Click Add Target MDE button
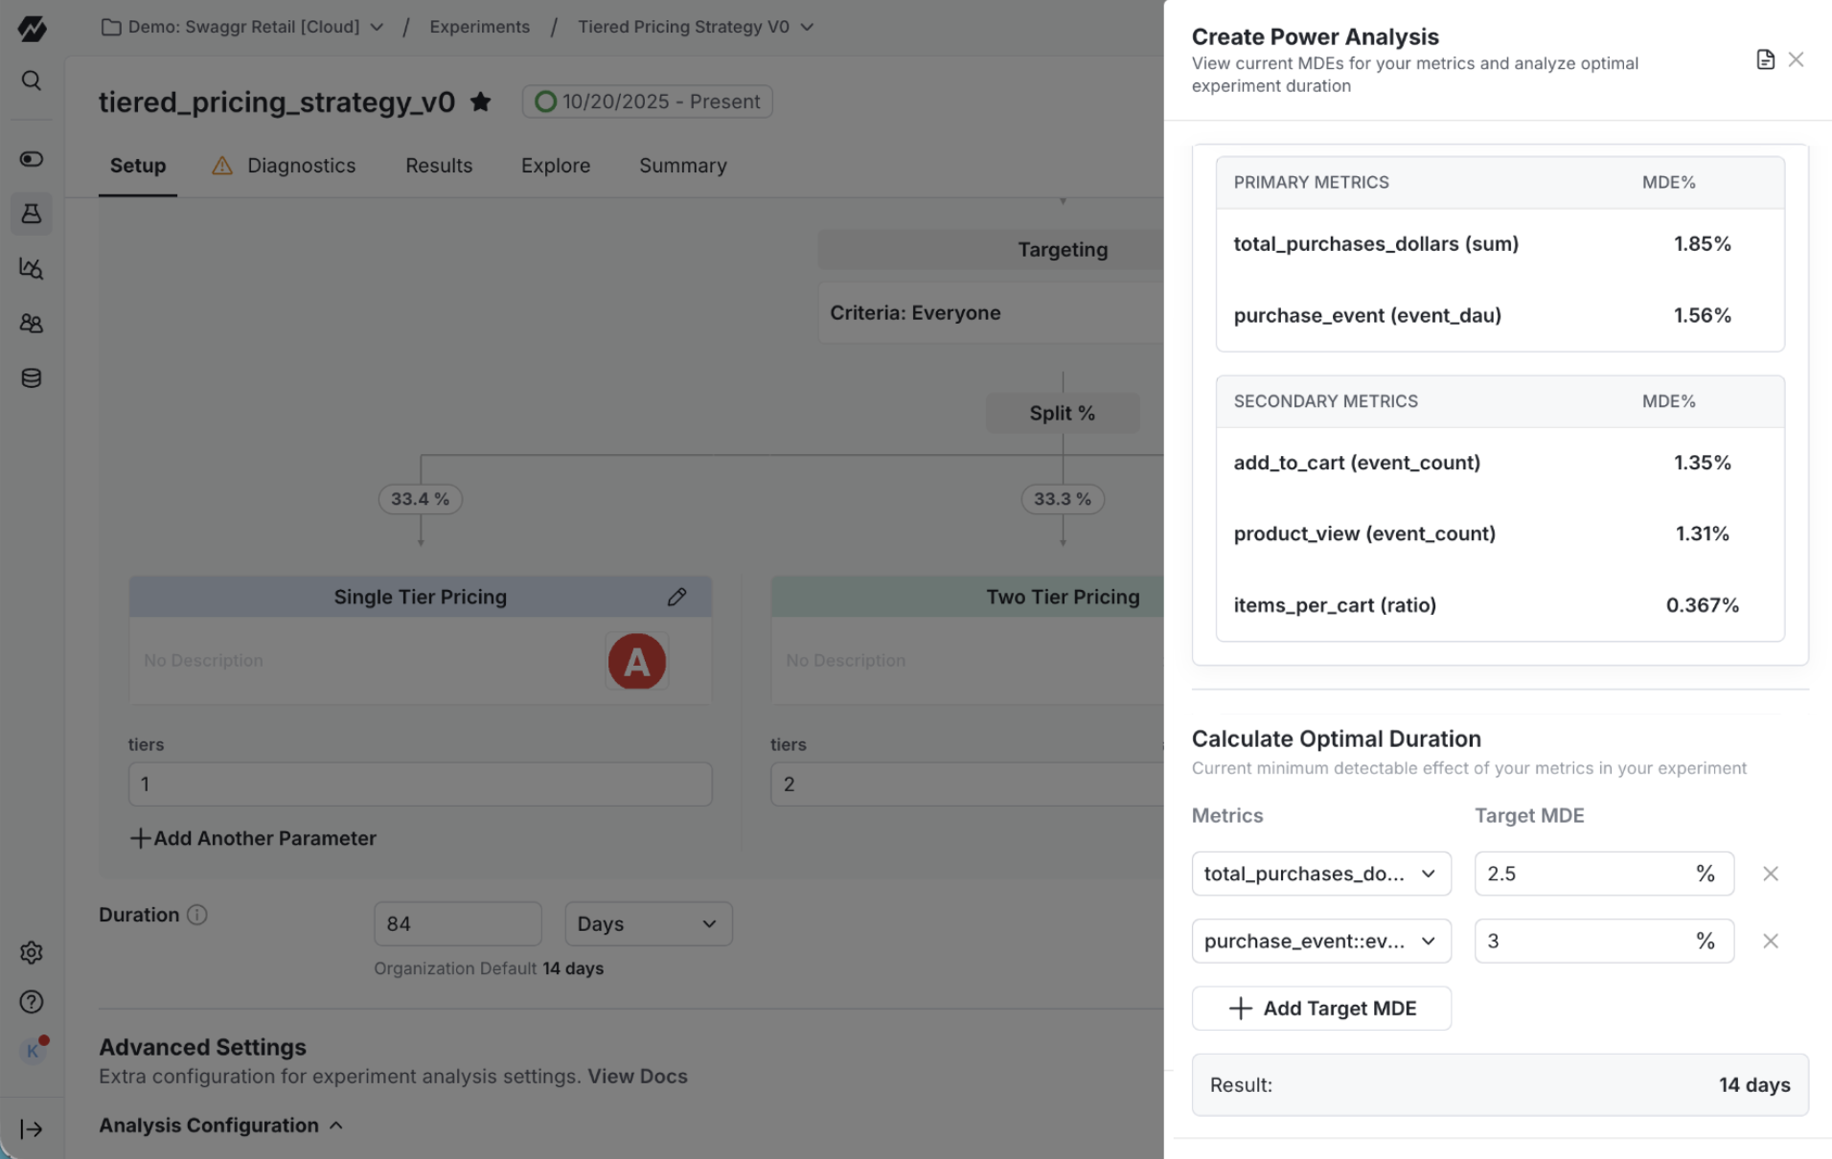The image size is (1832, 1159). coord(1321,1008)
